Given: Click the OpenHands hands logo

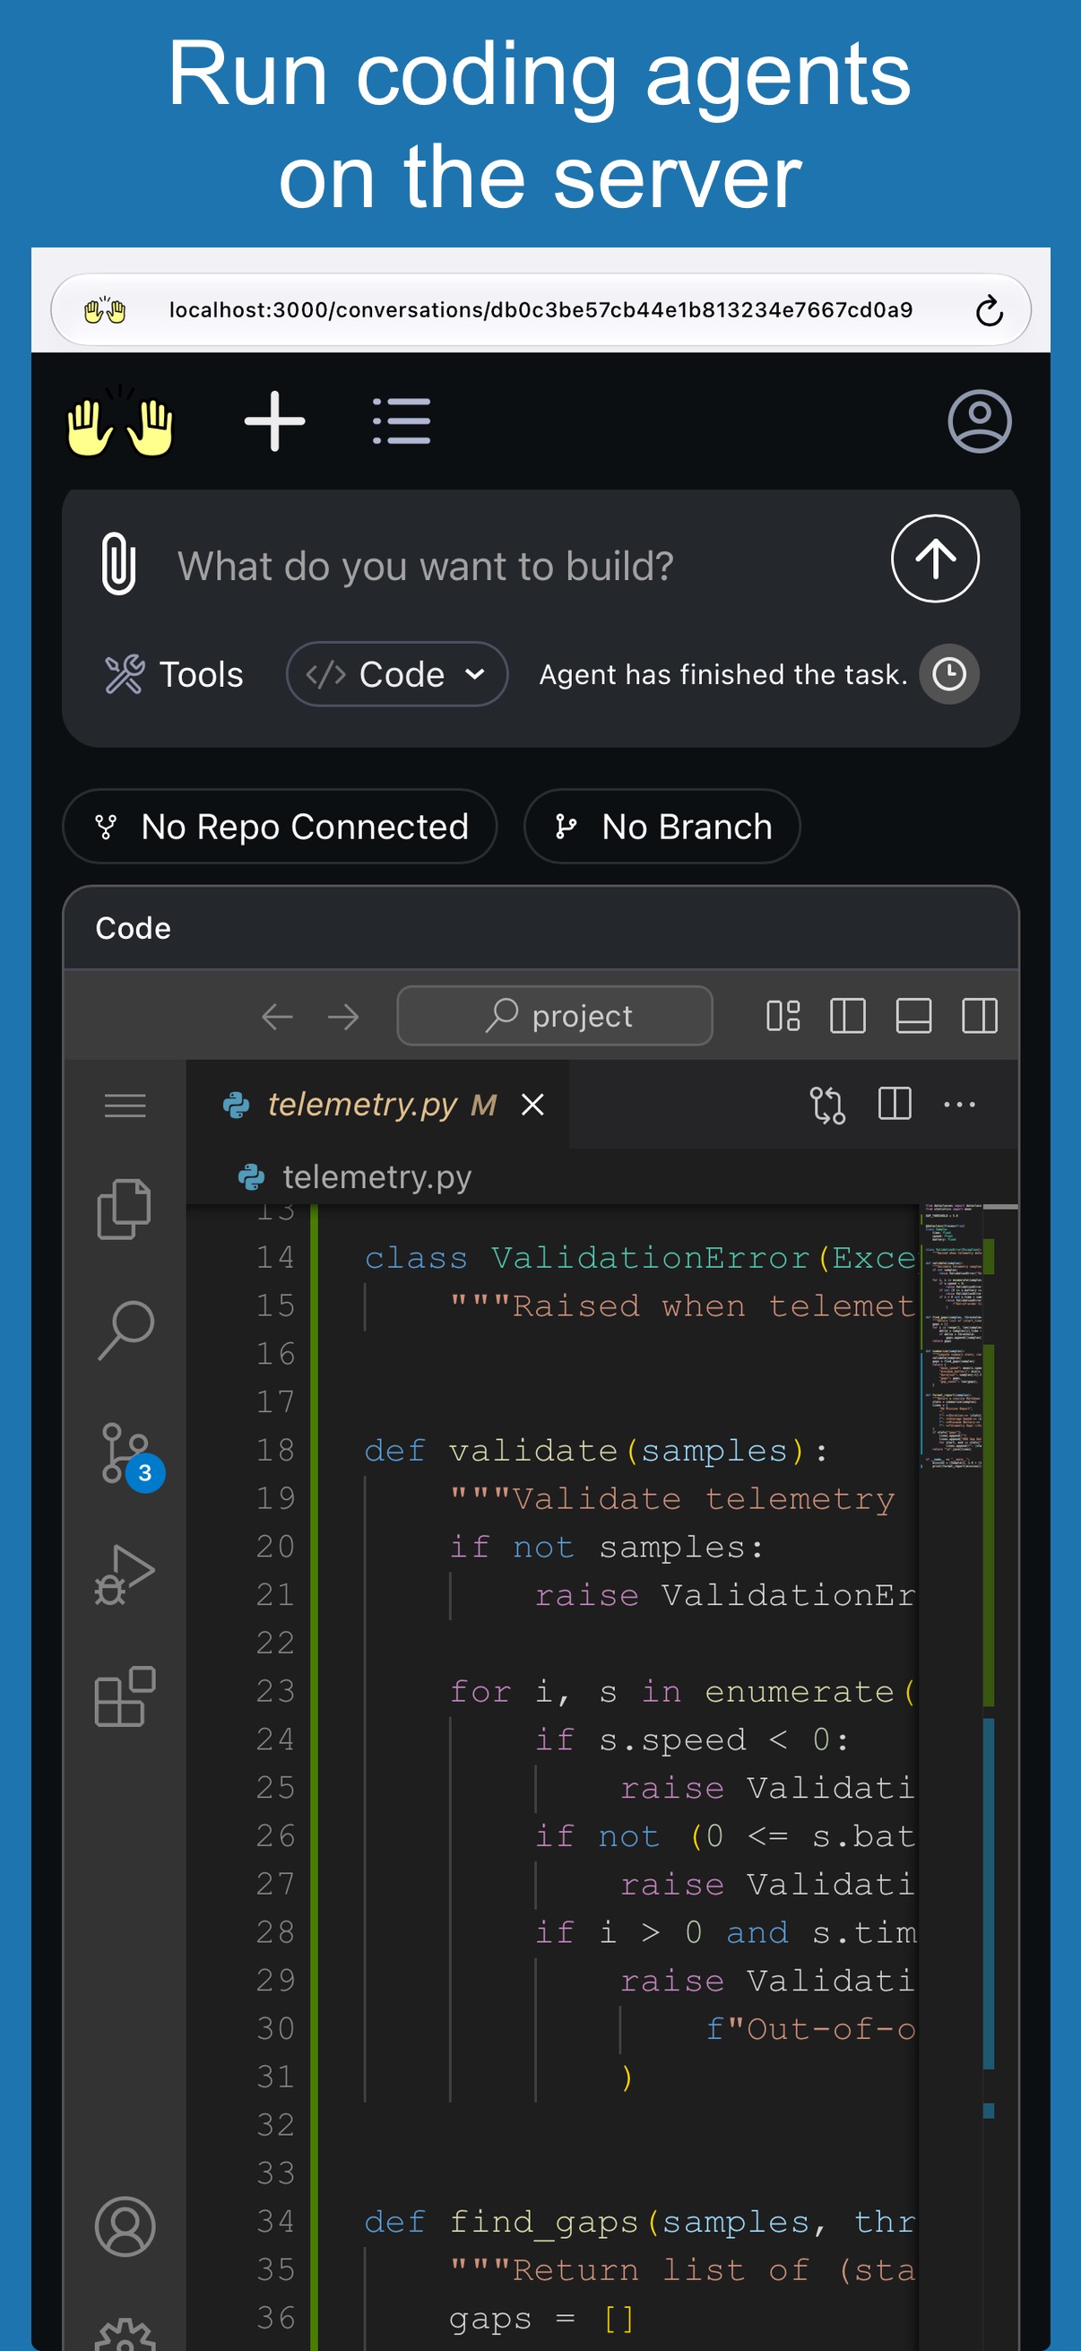Looking at the screenshot, I should click(x=120, y=421).
